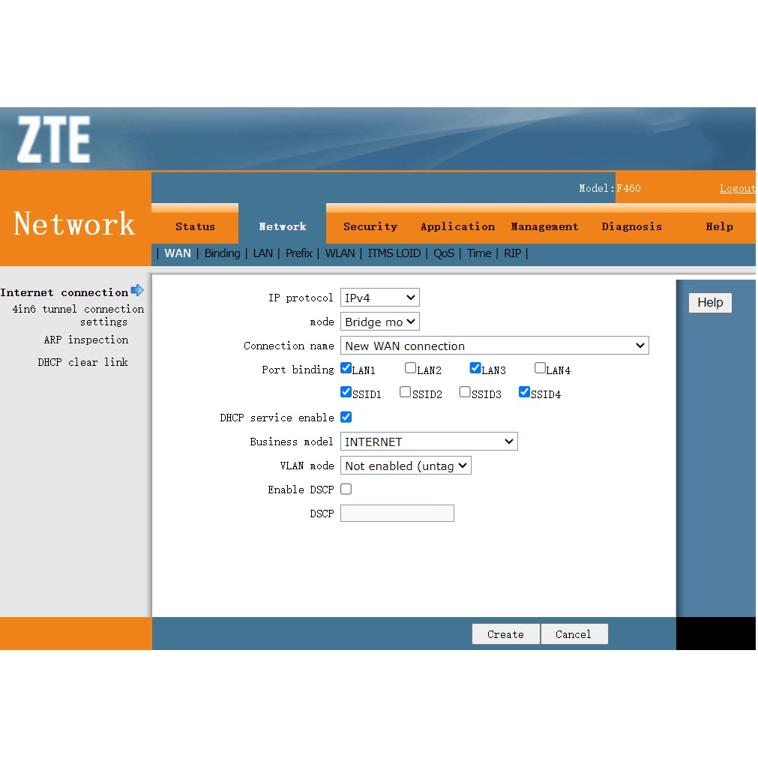
Task: Toggle the SSID1 binding checkbox
Action: pyautogui.click(x=346, y=391)
